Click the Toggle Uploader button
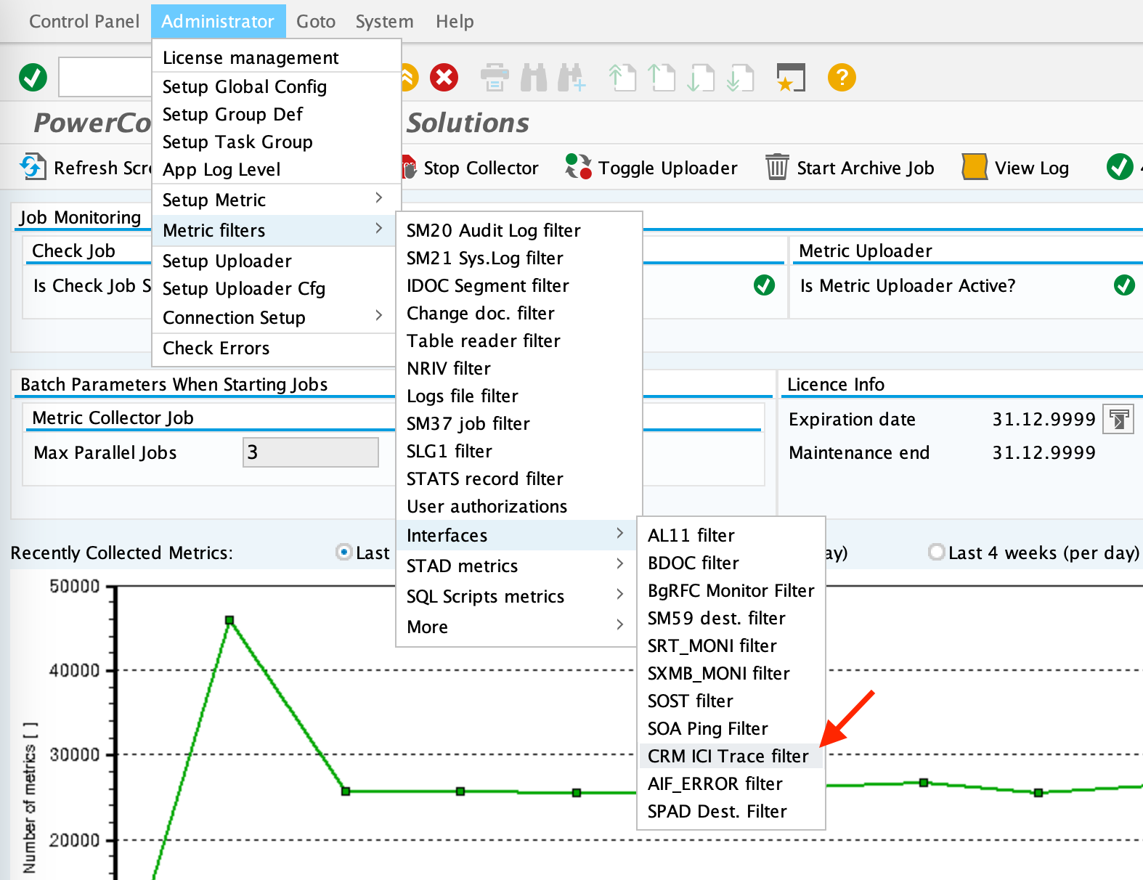The height and width of the screenshot is (880, 1143). pyautogui.click(x=651, y=168)
